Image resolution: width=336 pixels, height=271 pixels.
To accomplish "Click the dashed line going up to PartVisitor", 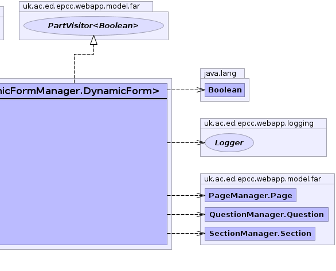I will 74,69.
